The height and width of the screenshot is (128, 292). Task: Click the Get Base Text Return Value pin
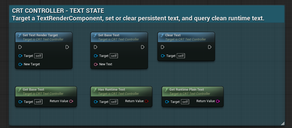pos(71,101)
